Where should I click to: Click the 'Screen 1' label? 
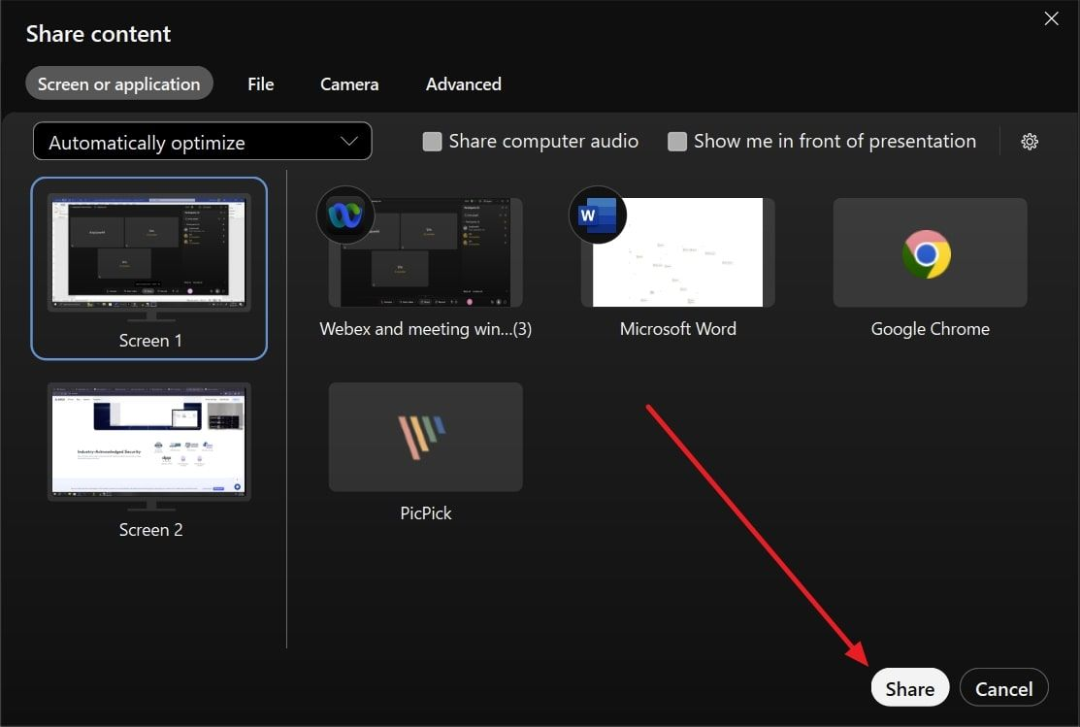(150, 341)
